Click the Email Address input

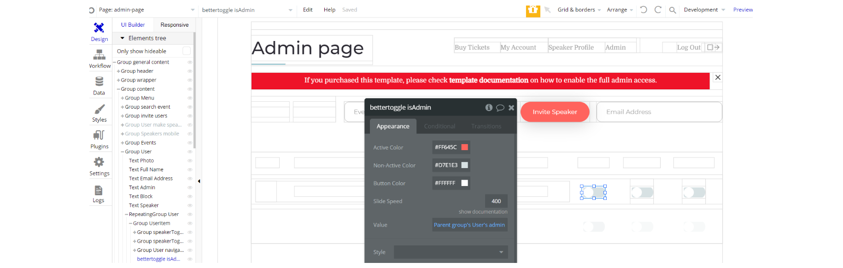click(x=659, y=112)
